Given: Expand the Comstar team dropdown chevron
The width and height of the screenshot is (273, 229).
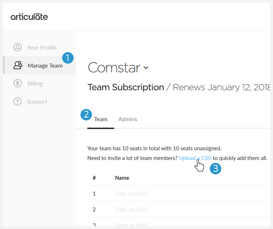Looking at the screenshot, I should pyautogui.click(x=146, y=68).
